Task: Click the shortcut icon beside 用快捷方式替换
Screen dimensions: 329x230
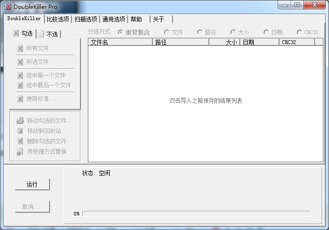Action: [20, 151]
